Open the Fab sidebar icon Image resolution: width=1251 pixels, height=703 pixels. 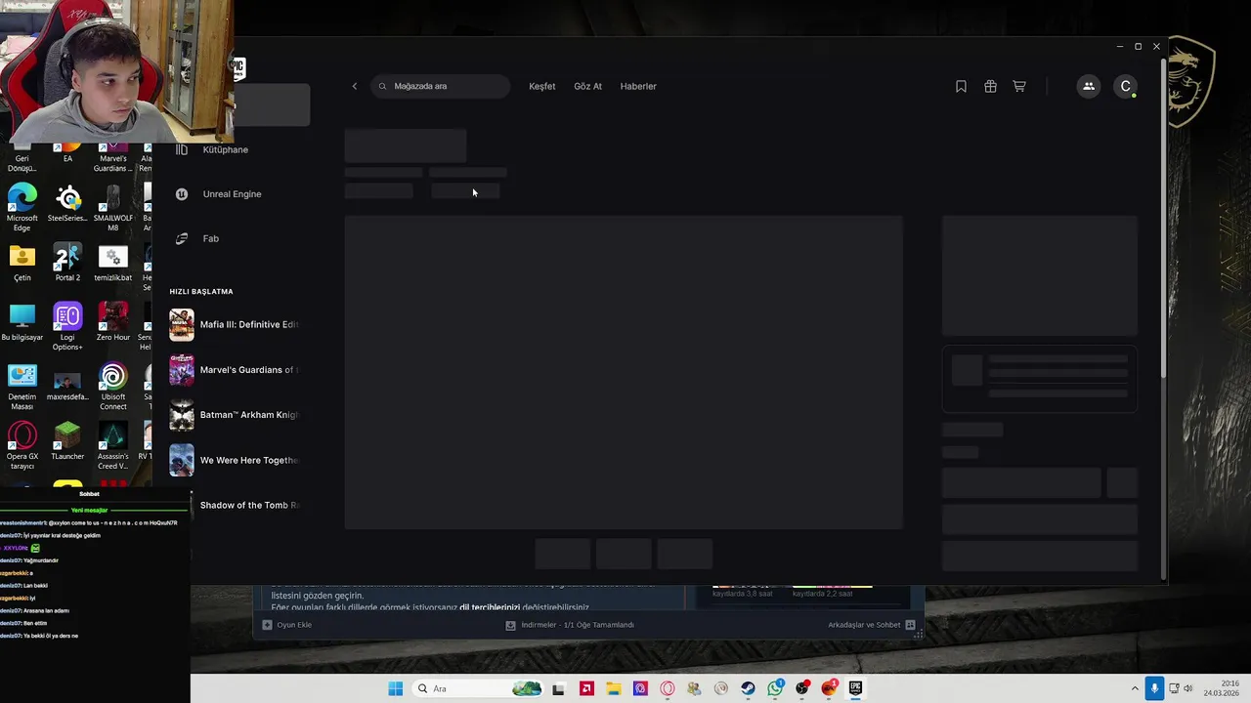tap(181, 238)
